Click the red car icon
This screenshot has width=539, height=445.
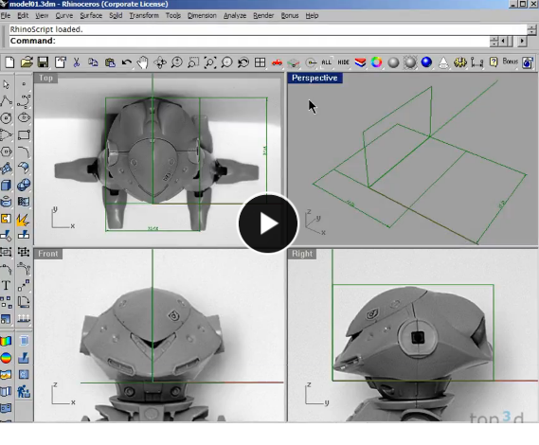[x=277, y=62]
